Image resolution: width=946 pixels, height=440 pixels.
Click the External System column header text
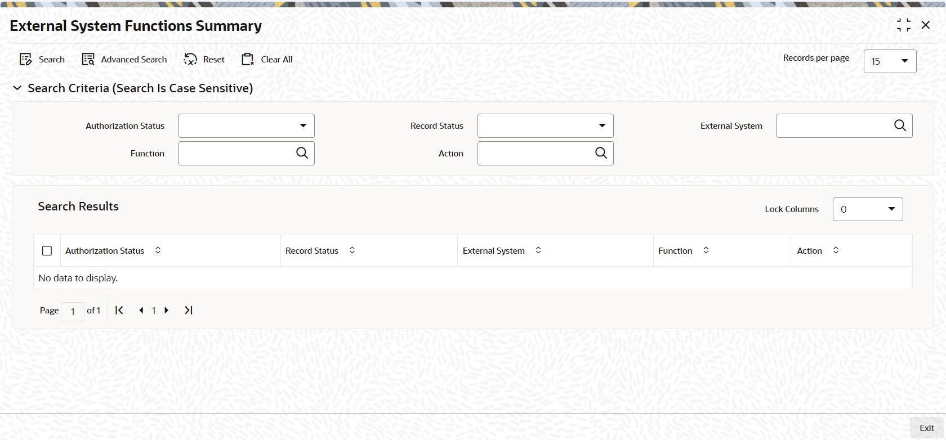coord(494,251)
